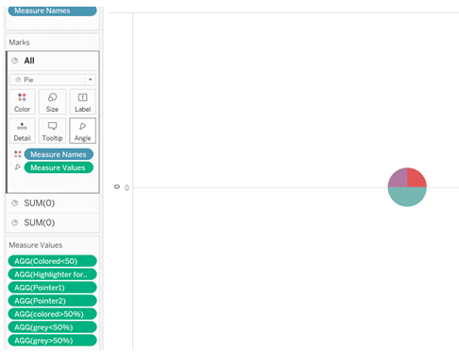The height and width of the screenshot is (353, 459).
Task: Open the Size mark card
Action: point(52,101)
